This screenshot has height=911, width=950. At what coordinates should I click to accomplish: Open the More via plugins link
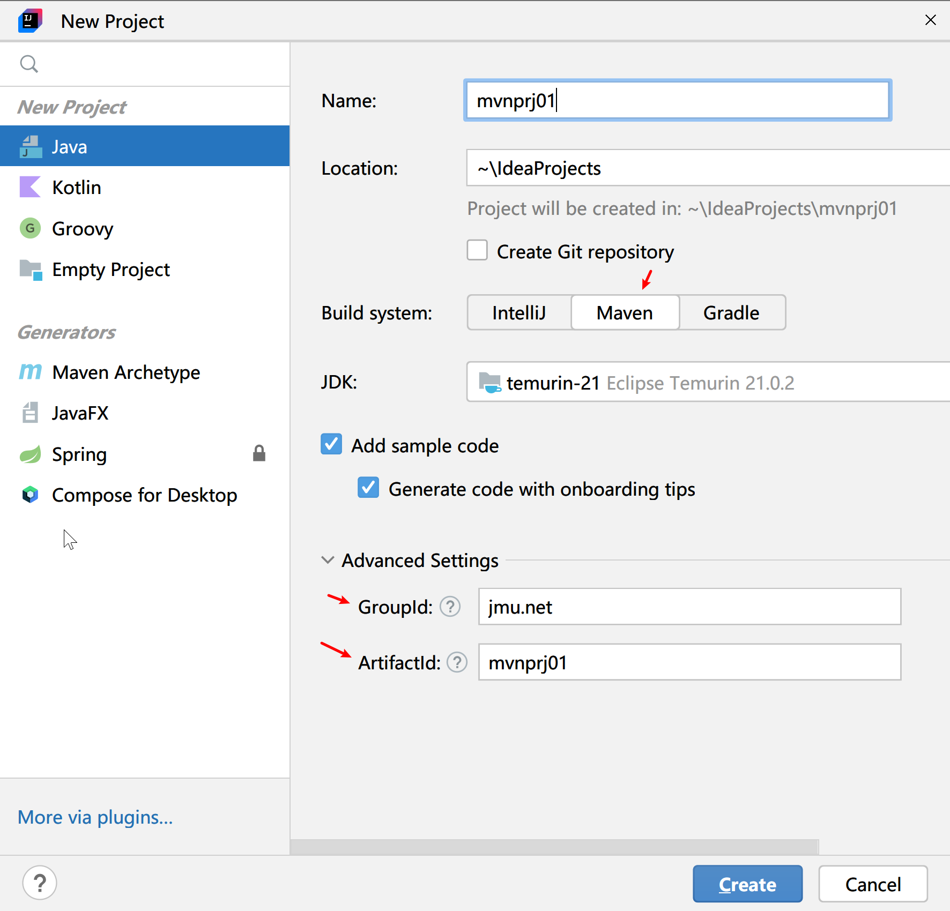[x=95, y=817]
